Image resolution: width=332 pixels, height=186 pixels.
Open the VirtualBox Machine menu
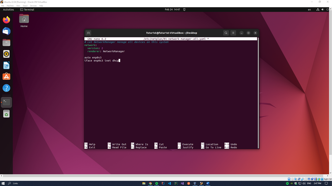pyautogui.click(x=10, y=6)
